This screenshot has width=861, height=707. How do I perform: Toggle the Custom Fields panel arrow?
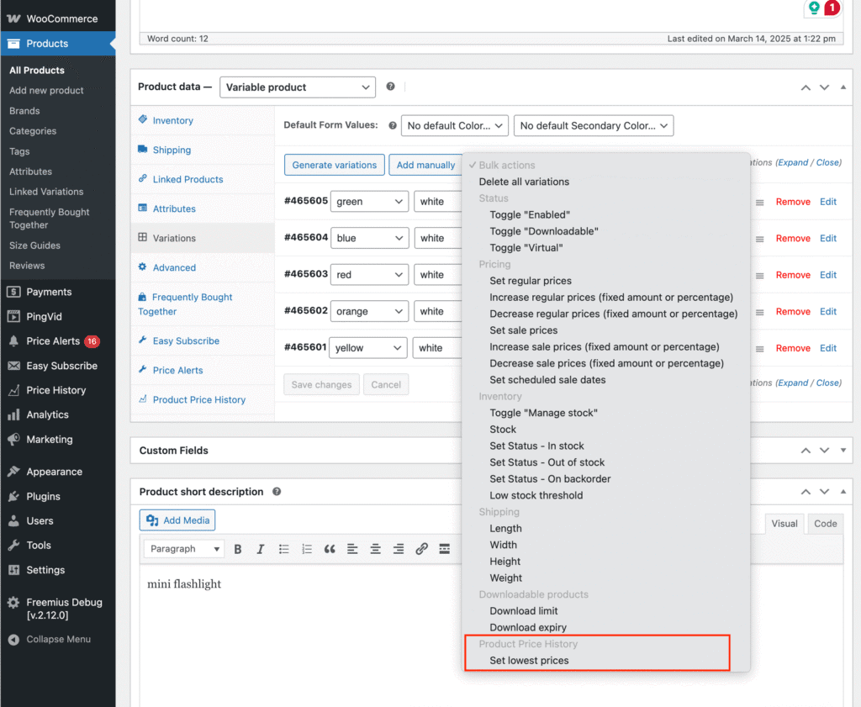coord(843,451)
